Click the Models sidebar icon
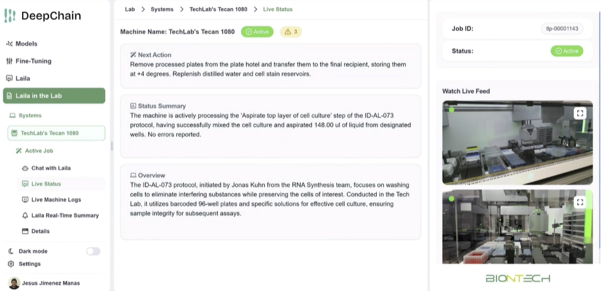The image size is (603, 291). 9,44
